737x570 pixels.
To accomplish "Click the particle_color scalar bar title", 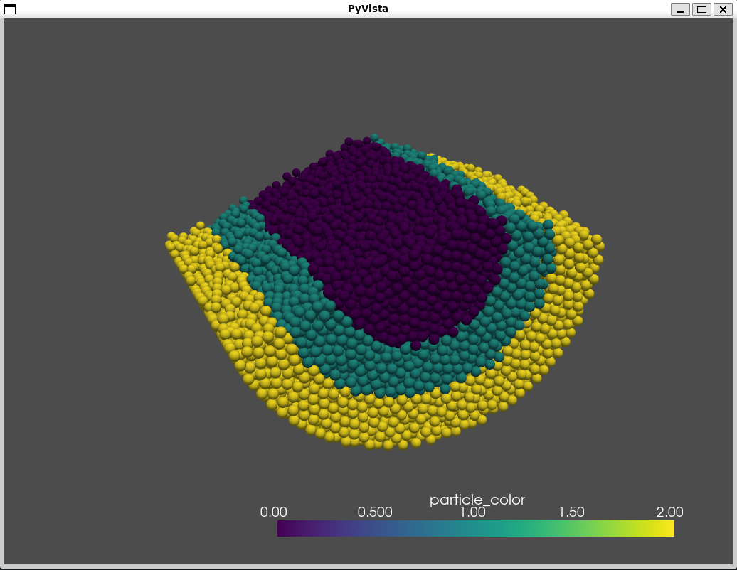I will (477, 500).
